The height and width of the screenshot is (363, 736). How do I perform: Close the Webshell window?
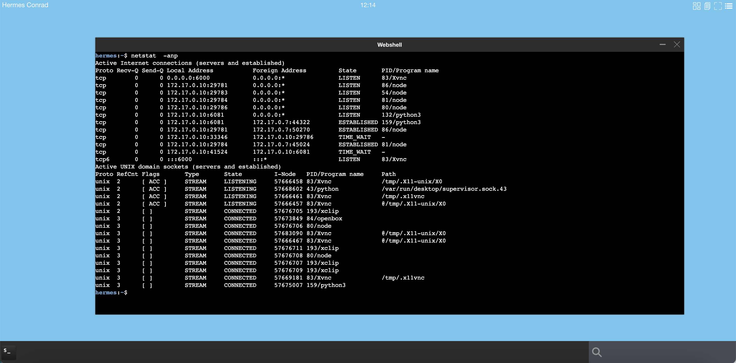pyautogui.click(x=677, y=44)
